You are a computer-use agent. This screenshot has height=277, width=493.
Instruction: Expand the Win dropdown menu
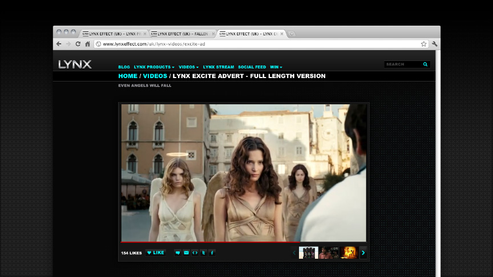tap(276, 67)
